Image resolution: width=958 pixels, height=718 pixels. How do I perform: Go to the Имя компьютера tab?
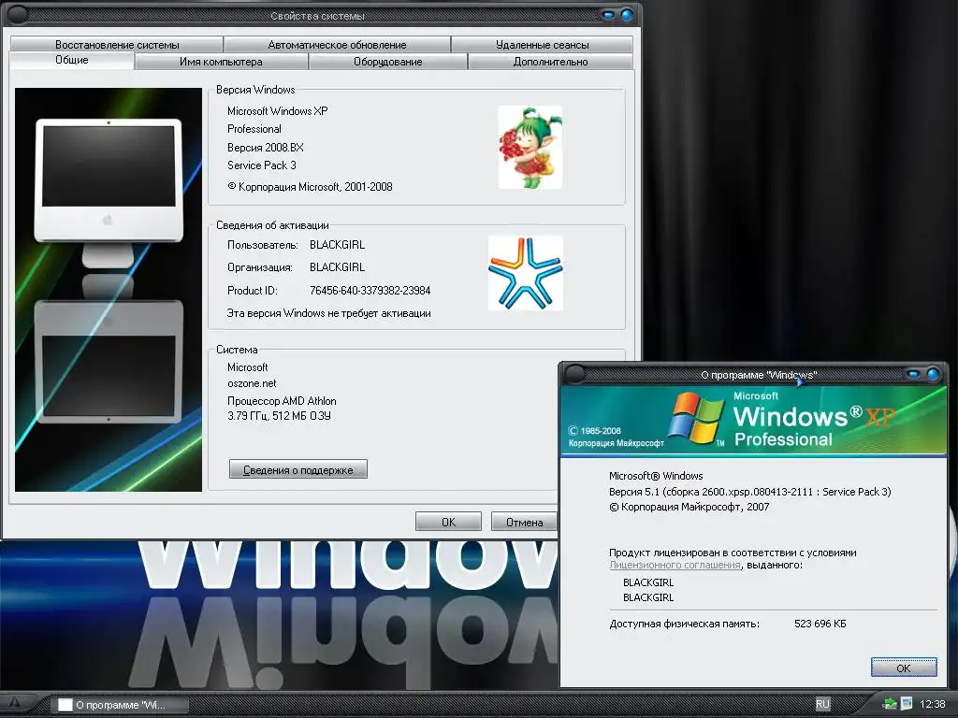pos(221,62)
